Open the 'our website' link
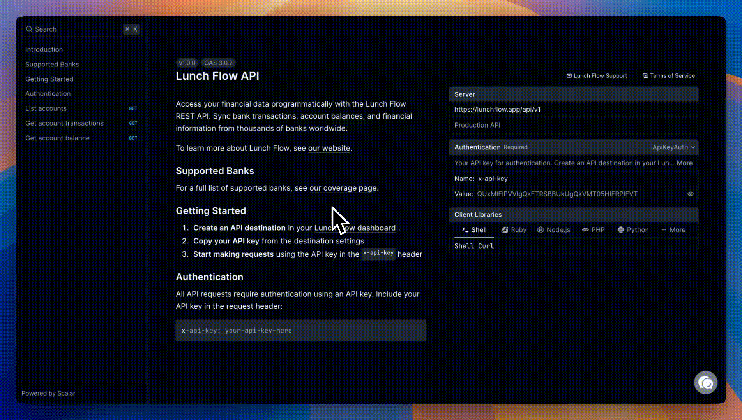The height and width of the screenshot is (420, 742). pyautogui.click(x=329, y=148)
